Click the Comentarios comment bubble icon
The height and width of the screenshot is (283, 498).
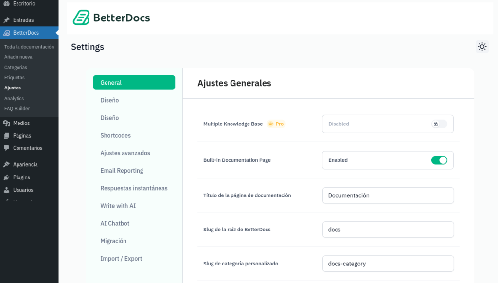(x=7, y=148)
